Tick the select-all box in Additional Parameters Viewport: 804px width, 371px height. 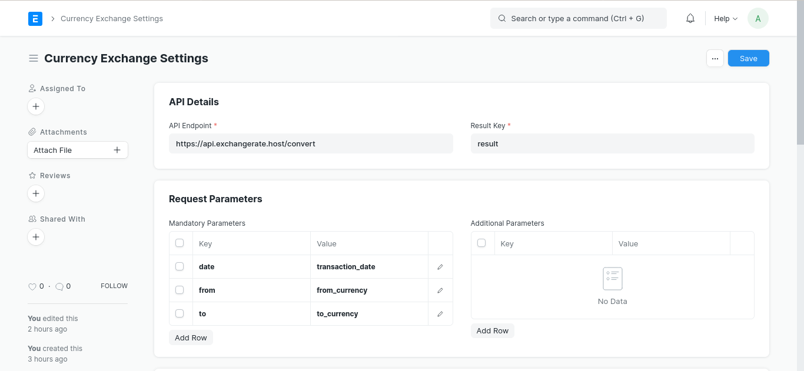(x=482, y=242)
